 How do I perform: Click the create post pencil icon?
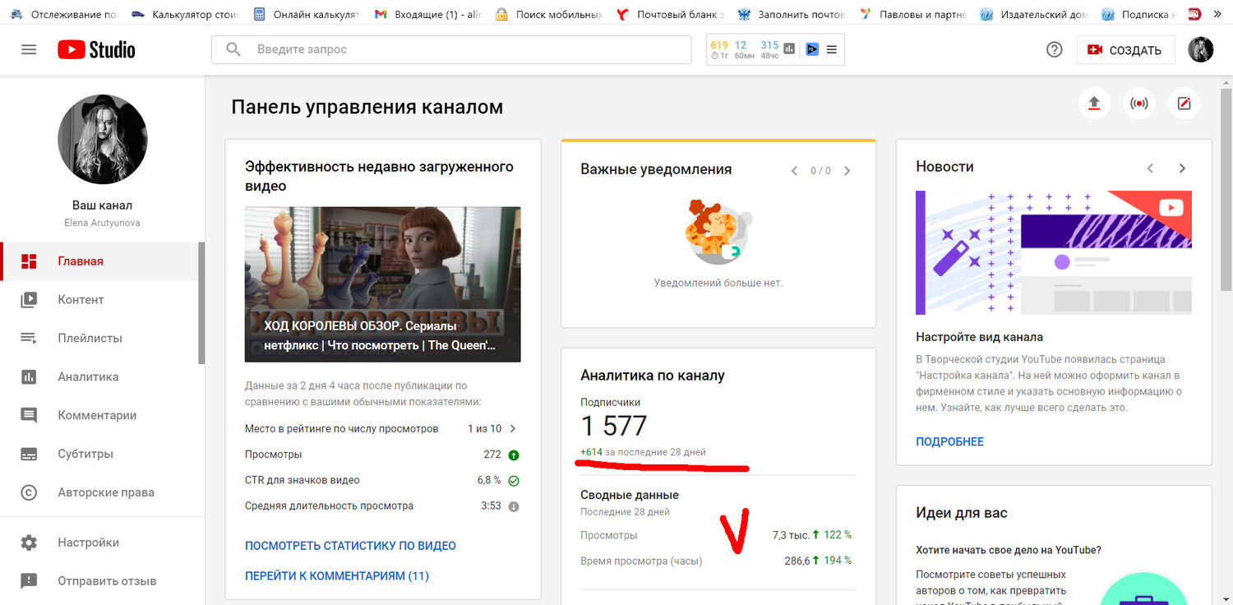pyautogui.click(x=1185, y=104)
